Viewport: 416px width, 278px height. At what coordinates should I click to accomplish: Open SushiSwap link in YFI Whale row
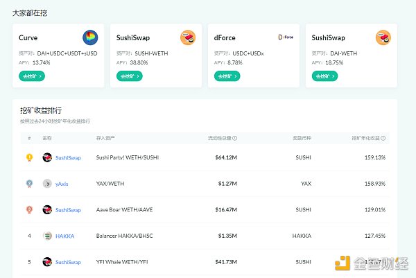pyautogui.click(x=68, y=262)
